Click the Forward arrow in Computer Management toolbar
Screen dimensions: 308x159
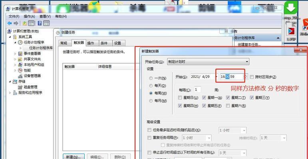16,23
